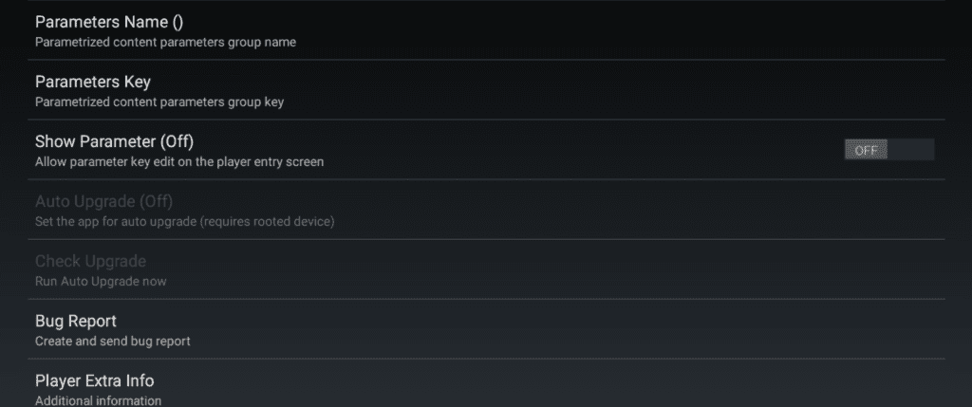The width and height of the screenshot is (972, 407).
Task: Open Player Extra Info
Action: pyautogui.click(x=94, y=380)
